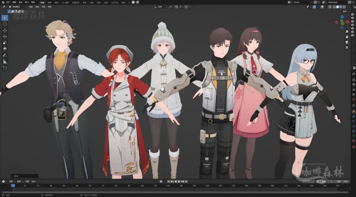Open the Object Data green triangle tab
Viewport: 356px width, 197px height.
353,136
